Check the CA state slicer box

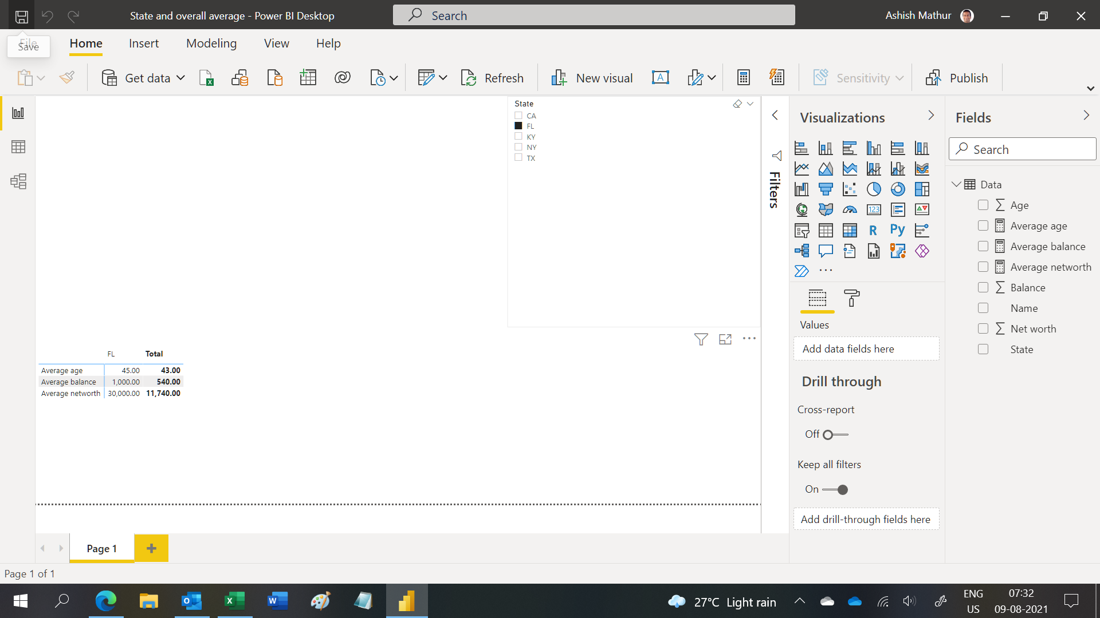point(518,116)
